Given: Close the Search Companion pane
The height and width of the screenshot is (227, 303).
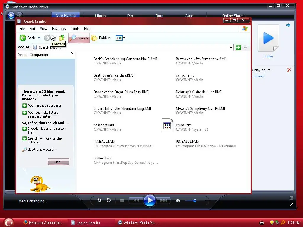Looking at the screenshot, I should [72, 53].
